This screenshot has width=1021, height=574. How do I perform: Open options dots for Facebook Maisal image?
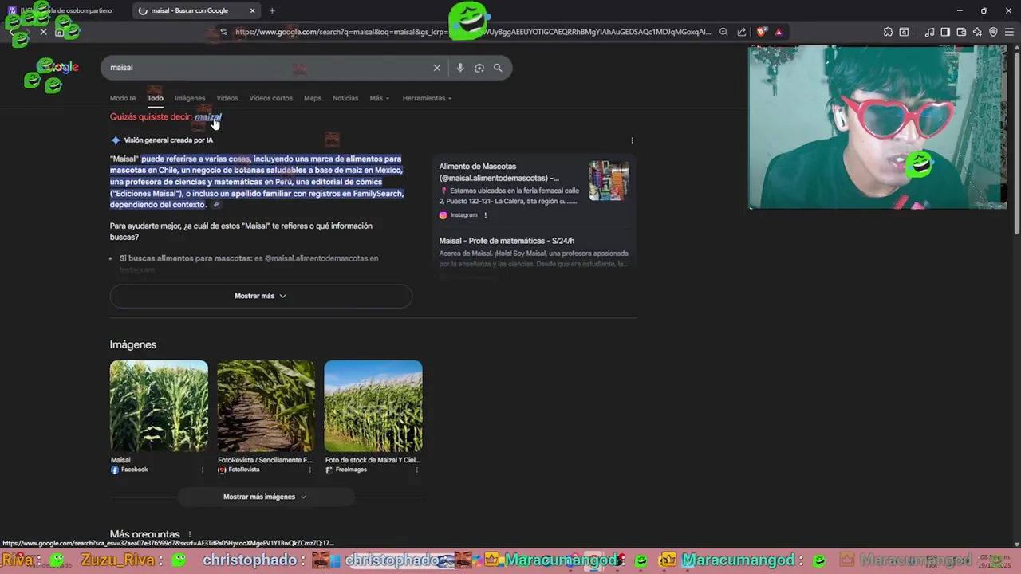coord(202,470)
